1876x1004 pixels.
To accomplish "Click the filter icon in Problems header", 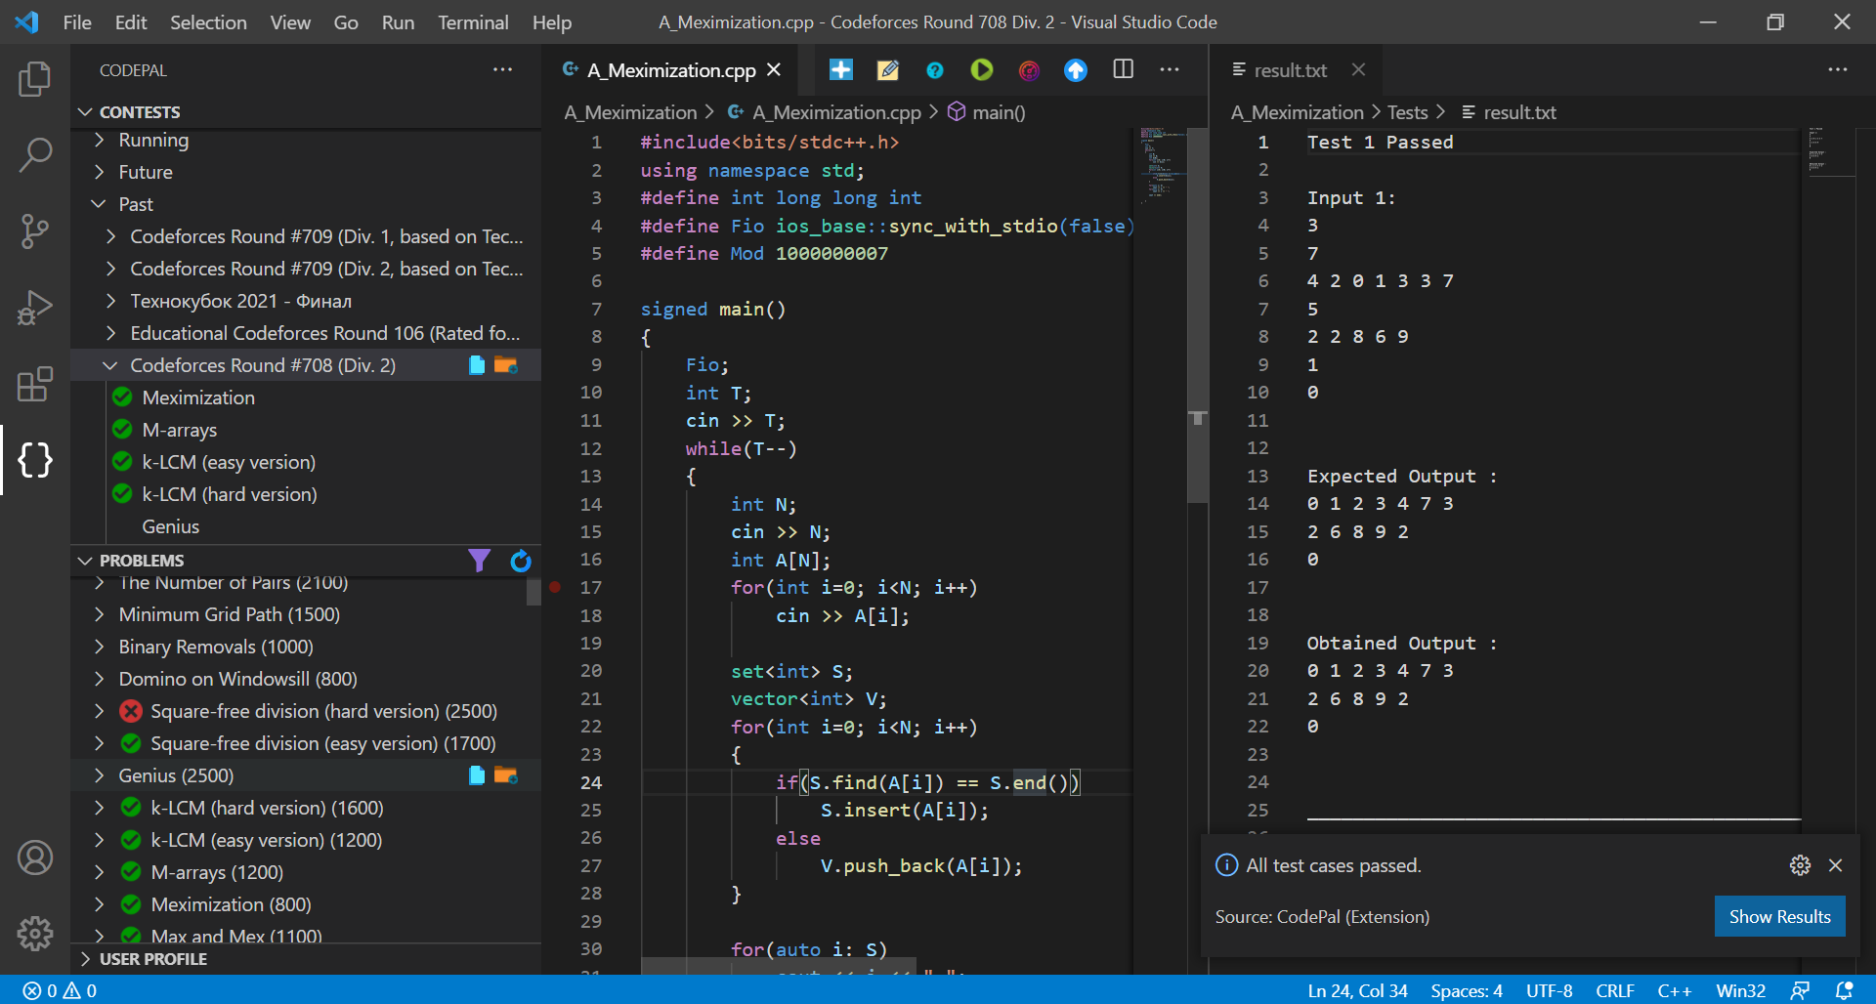I will [x=479, y=561].
